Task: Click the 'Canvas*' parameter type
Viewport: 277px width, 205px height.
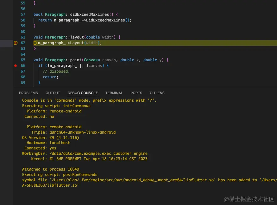Action: click(x=92, y=60)
